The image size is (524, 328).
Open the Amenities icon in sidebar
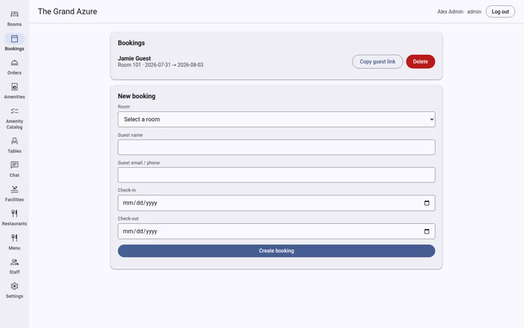(x=15, y=87)
